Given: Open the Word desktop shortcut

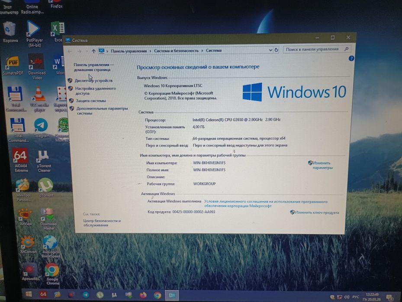Looking at the screenshot, I should (59, 65).
